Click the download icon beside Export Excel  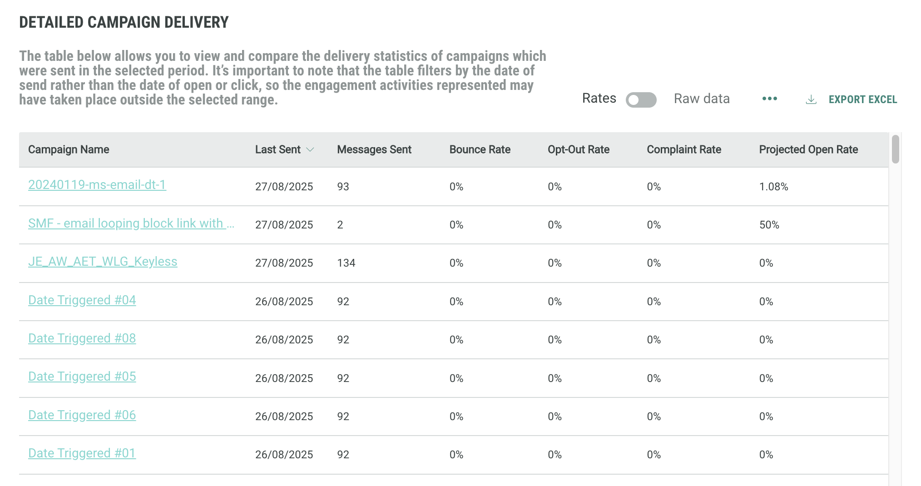click(811, 99)
